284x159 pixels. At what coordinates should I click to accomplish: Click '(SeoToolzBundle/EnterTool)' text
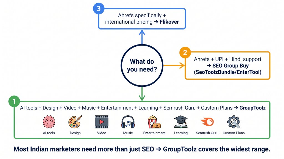[228, 72]
